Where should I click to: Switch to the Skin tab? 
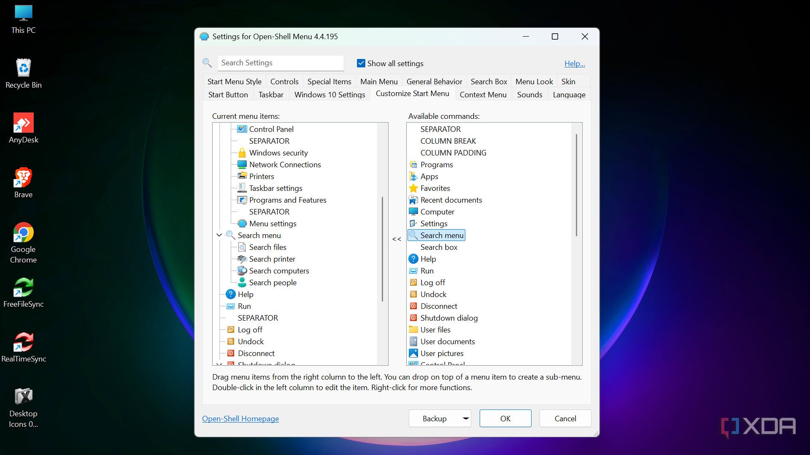click(568, 81)
